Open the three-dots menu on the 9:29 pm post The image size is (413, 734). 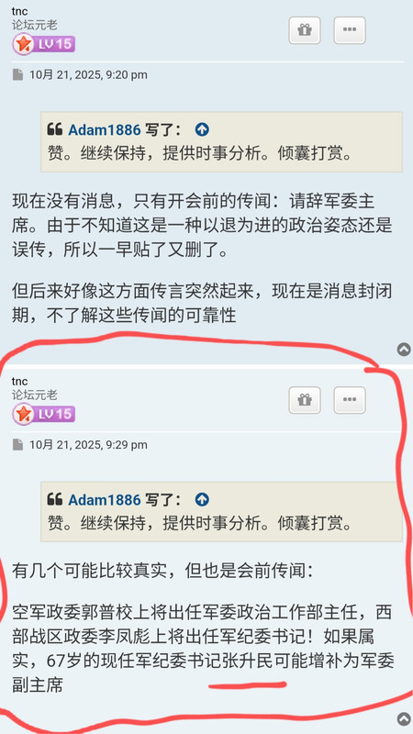[350, 400]
